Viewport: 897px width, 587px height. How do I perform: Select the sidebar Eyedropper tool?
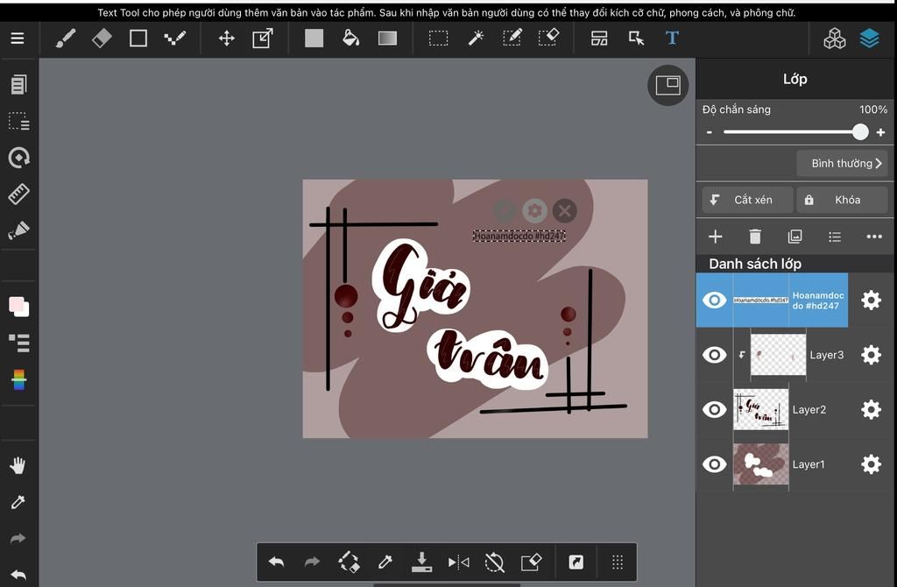pos(18,502)
